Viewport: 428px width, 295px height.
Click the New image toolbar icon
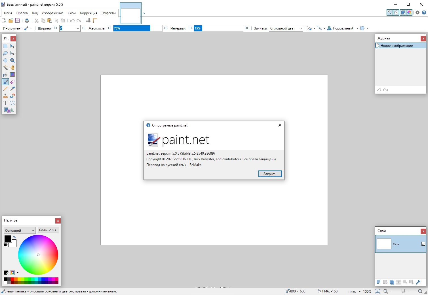[x=4, y=20]
